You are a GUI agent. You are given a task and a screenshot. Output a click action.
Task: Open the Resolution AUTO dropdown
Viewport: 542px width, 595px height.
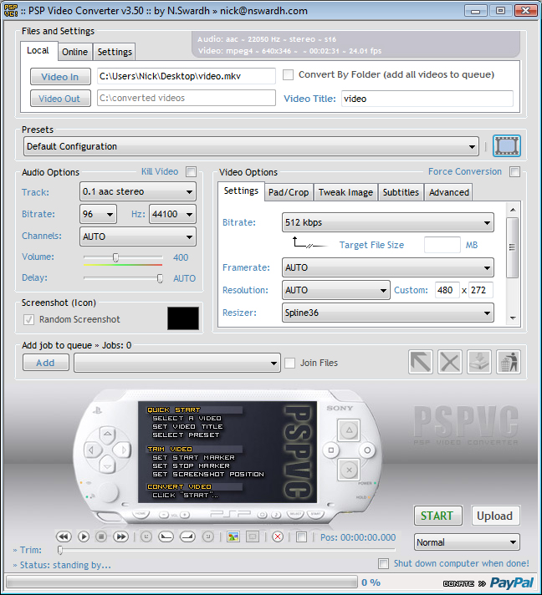coord(335,290)
